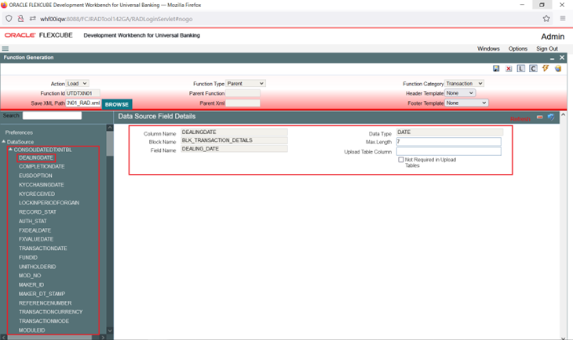Select DEALINGDATE in the tree
Image resolution: width=573 pixels, height=340 pixels.
coord(36,157)
